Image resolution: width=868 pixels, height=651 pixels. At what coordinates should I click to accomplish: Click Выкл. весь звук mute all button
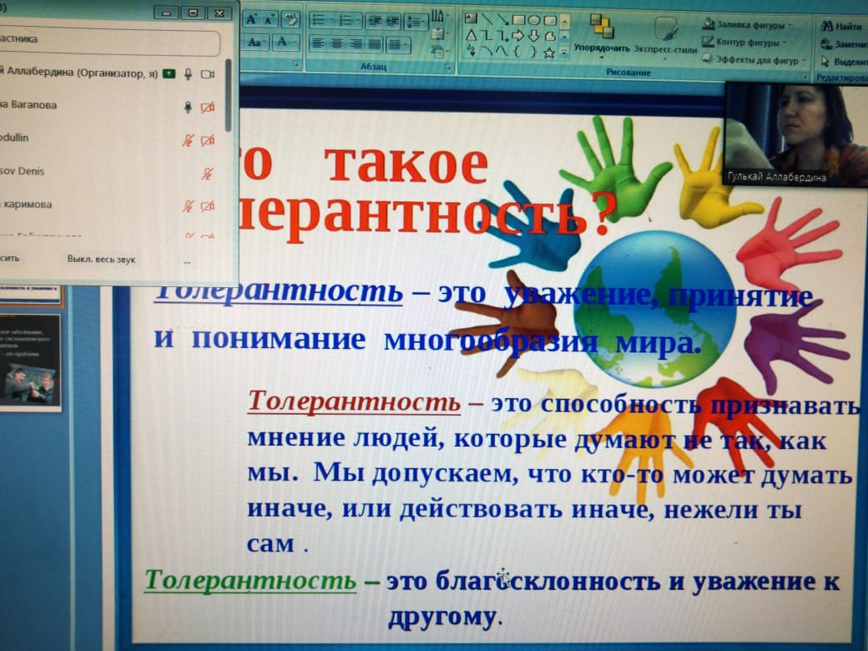tap(101, 260)
